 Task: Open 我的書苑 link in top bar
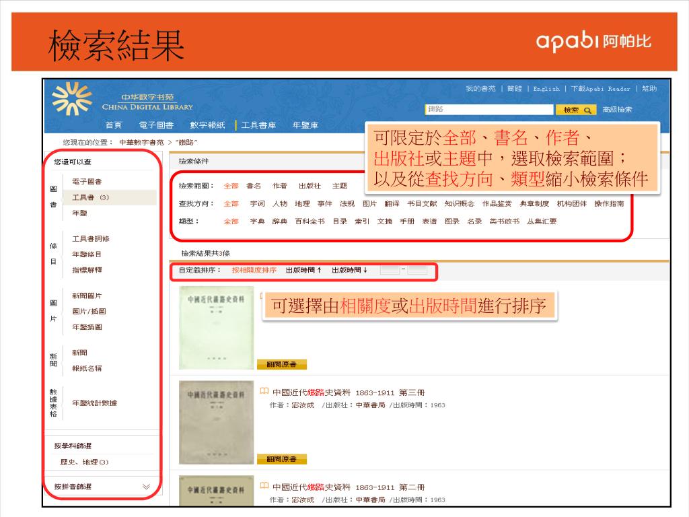click(480, 88)
